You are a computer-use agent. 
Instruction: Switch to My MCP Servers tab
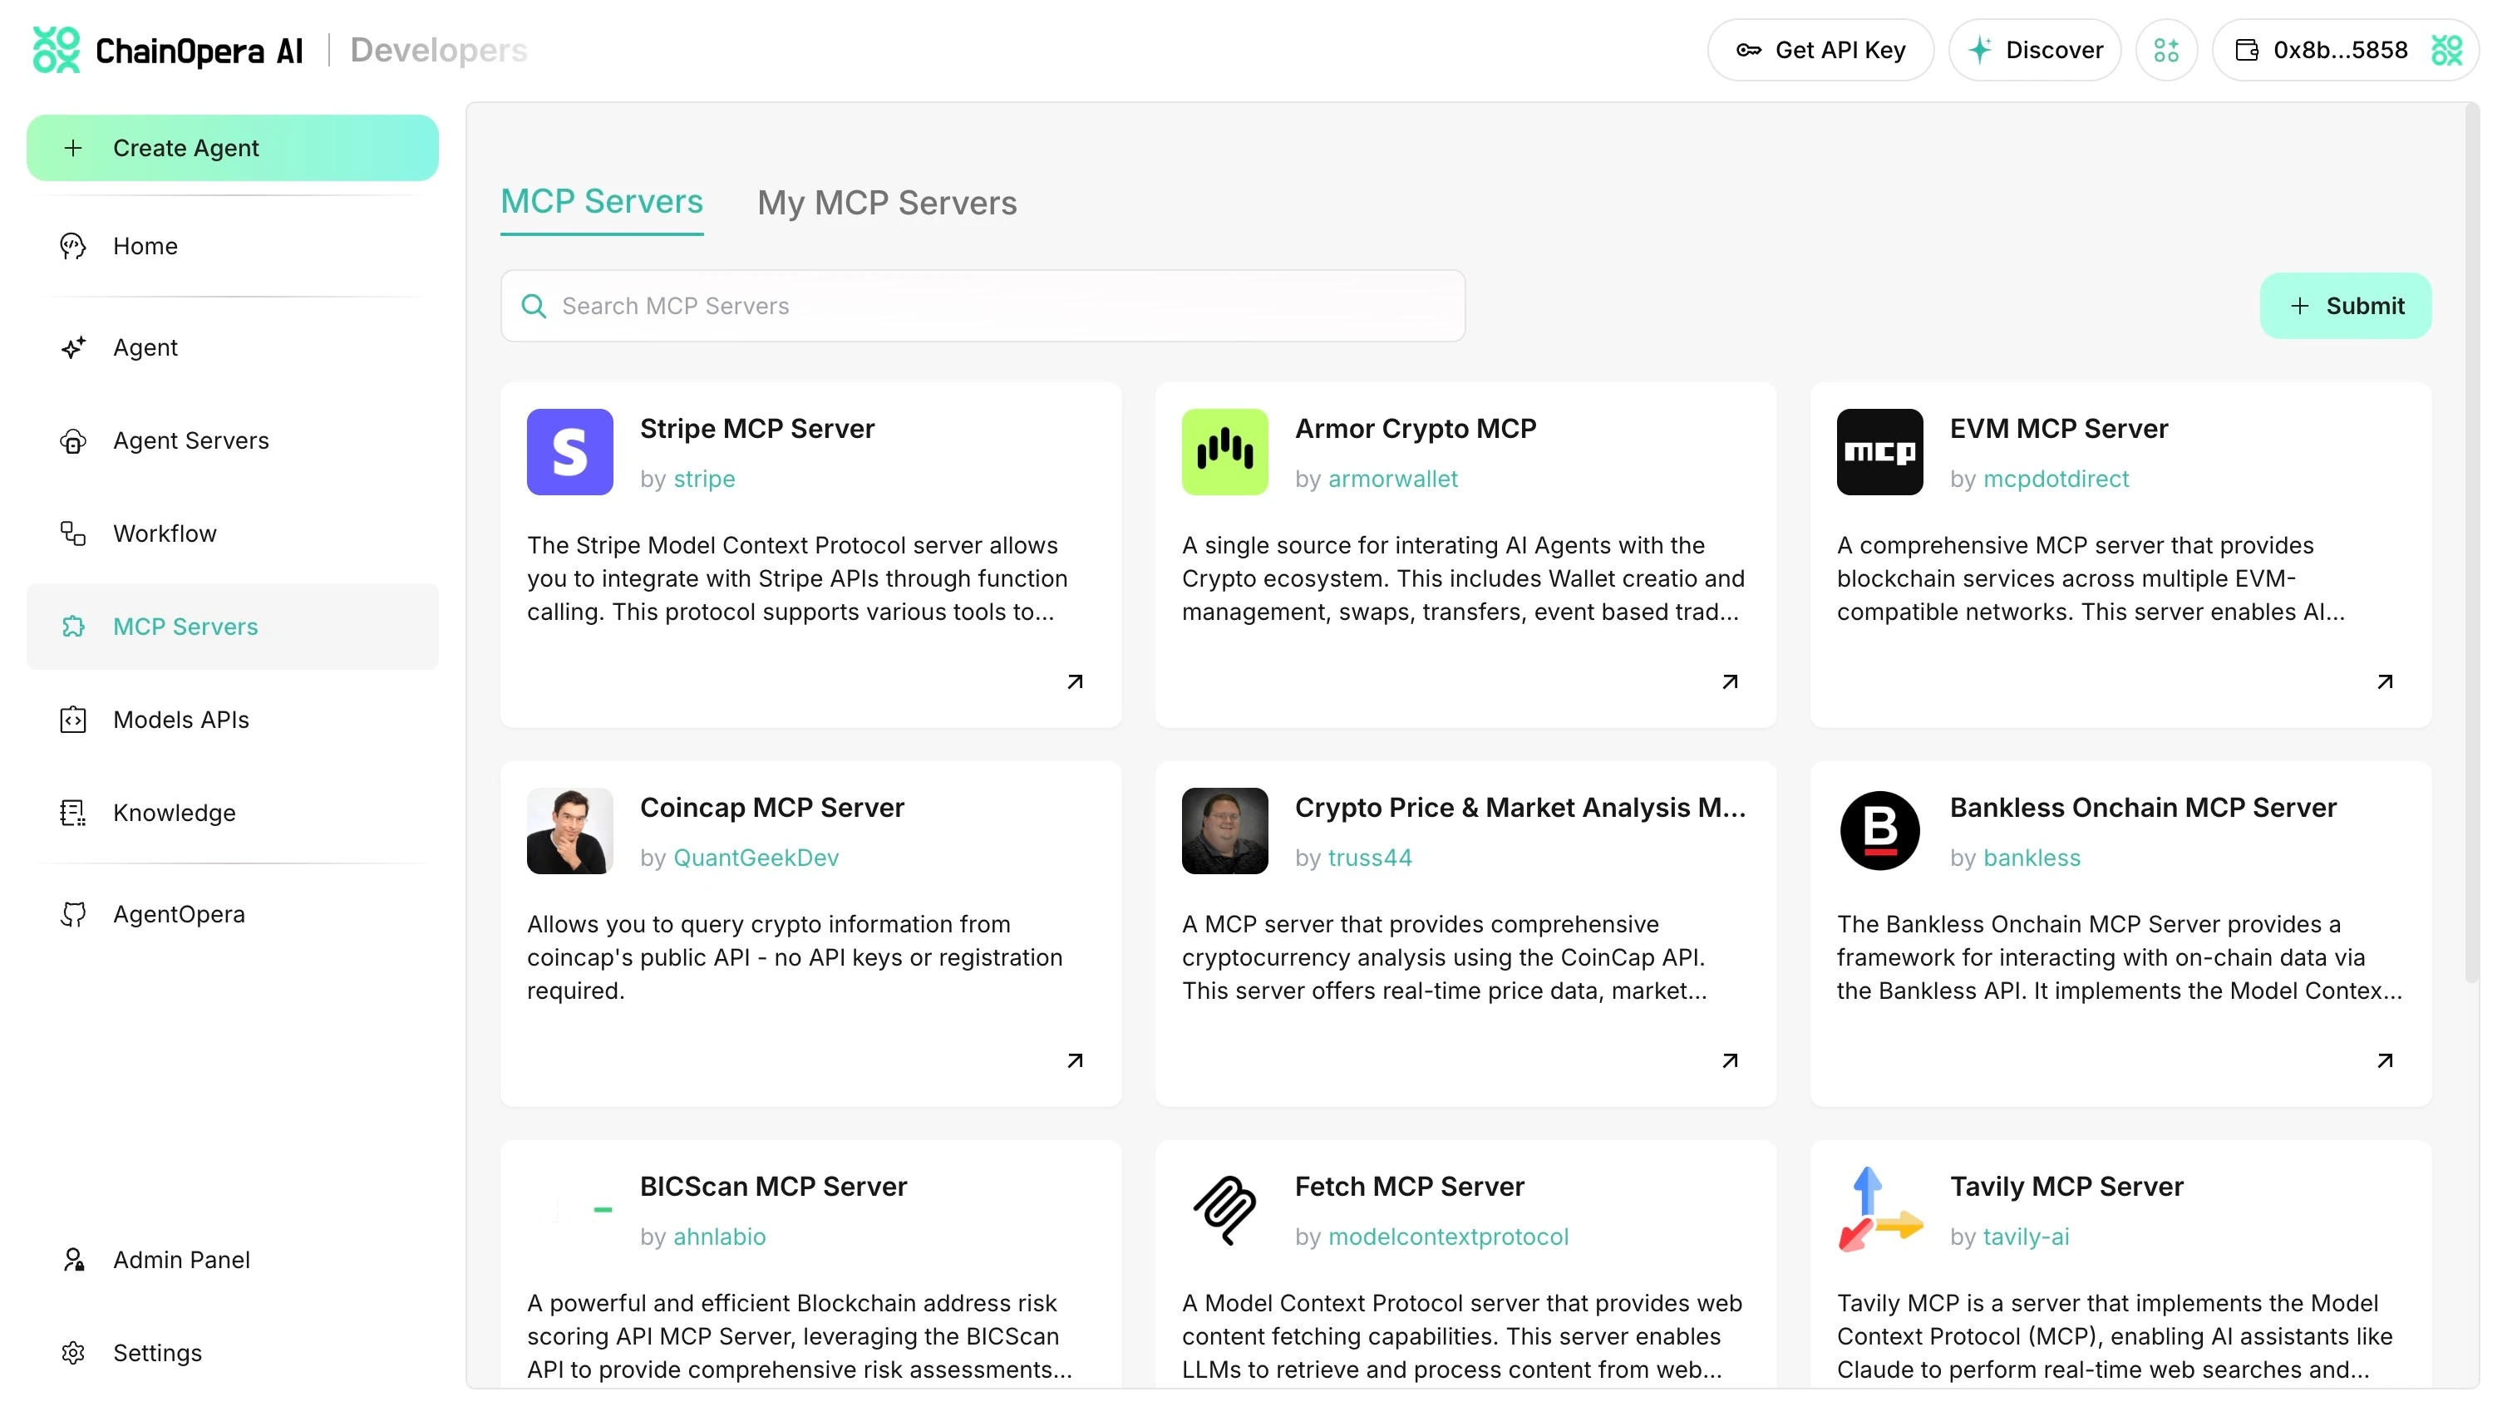[x=886, y=203]
